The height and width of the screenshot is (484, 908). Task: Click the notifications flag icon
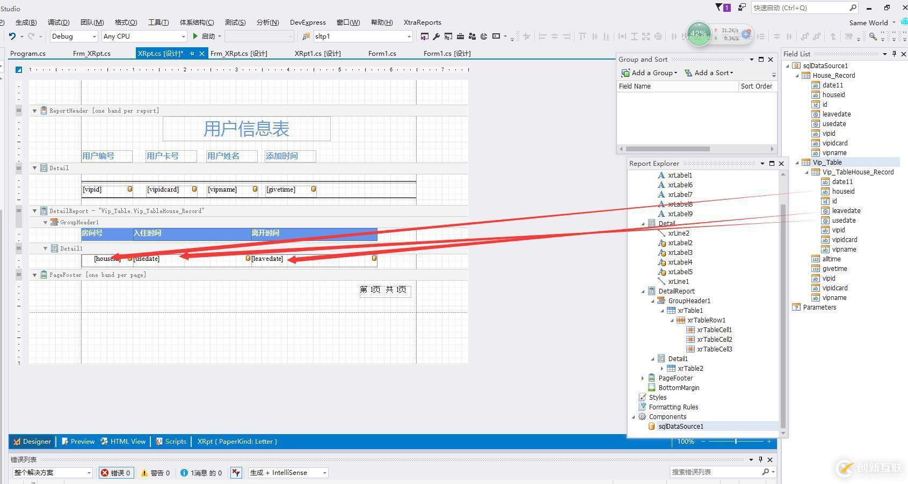click(x=719, y=8)
